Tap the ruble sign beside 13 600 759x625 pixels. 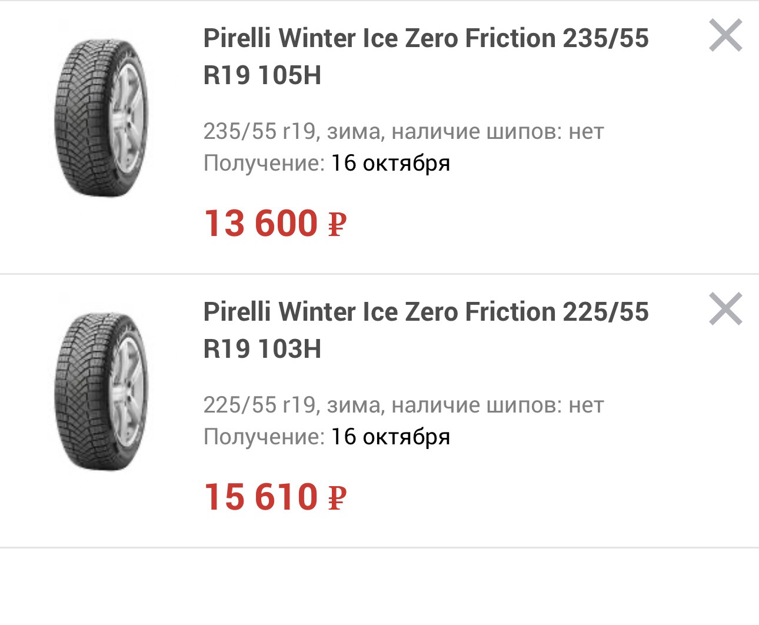click(337, 225)
